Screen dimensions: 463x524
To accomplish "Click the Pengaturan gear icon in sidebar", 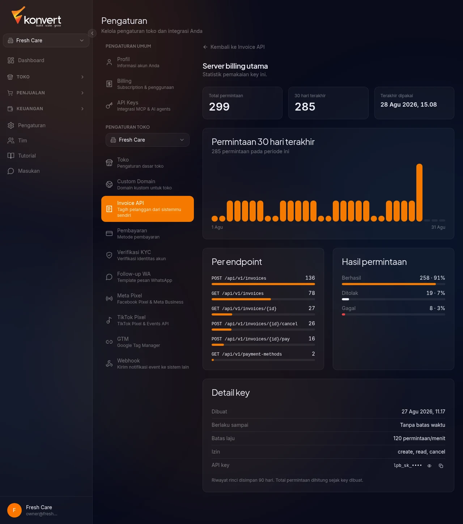I will pyautogui.click(x=11, y=125).
